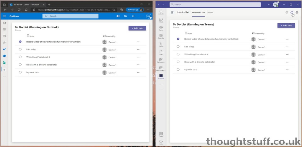Mark Write Blog Post complete in Teams
Image resolution: width=302 pixels, height=147 pixels.
[x=178, y=54]
